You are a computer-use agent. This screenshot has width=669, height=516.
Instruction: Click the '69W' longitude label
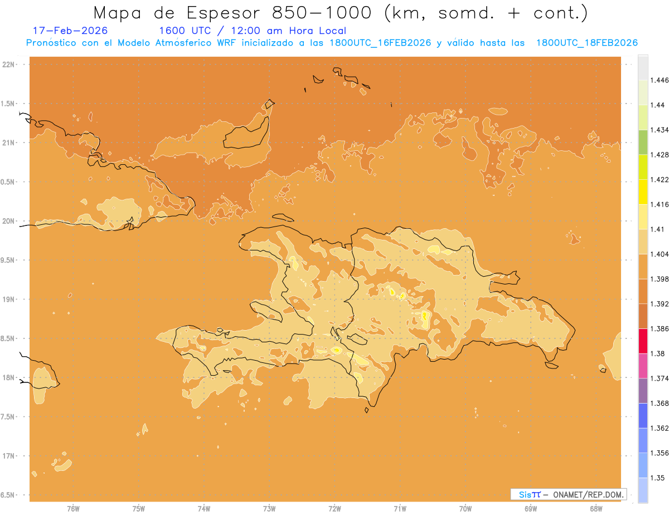(530, 509)
